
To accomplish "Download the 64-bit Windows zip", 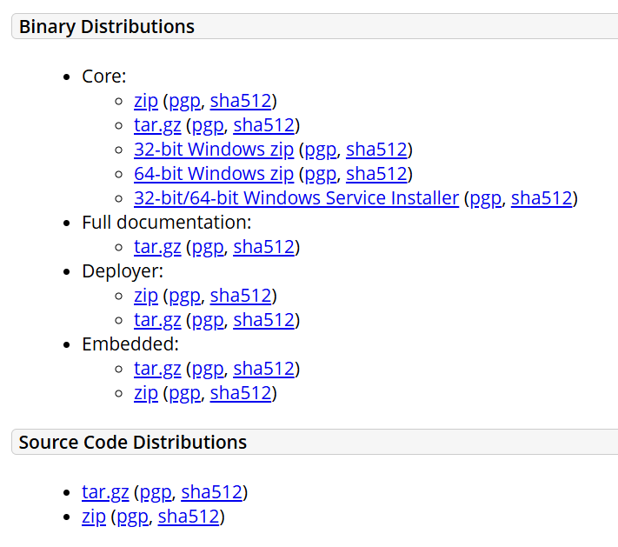I will tap(214, 174).
